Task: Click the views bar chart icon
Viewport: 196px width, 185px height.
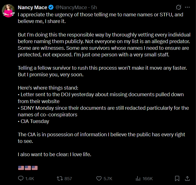Action: point(138,178)
